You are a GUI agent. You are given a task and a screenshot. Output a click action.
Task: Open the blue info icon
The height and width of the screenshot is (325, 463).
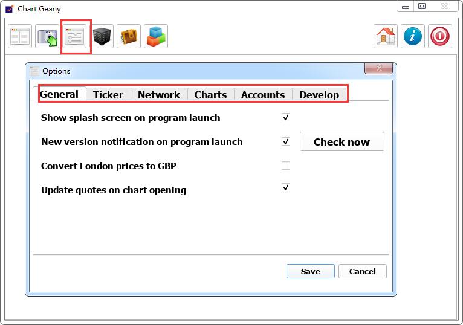click(x=413, y=36)
